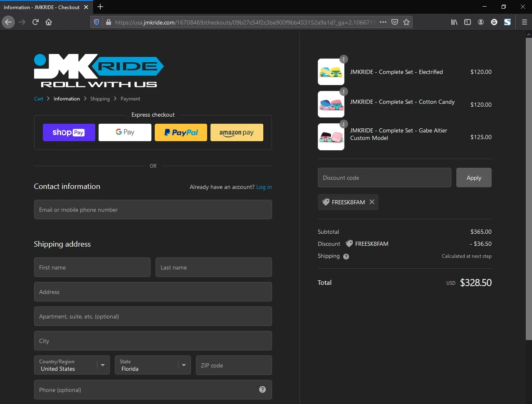The image size is (532, 404).
Task: Focus the Discount code field
Action: (x=384, y=178)
